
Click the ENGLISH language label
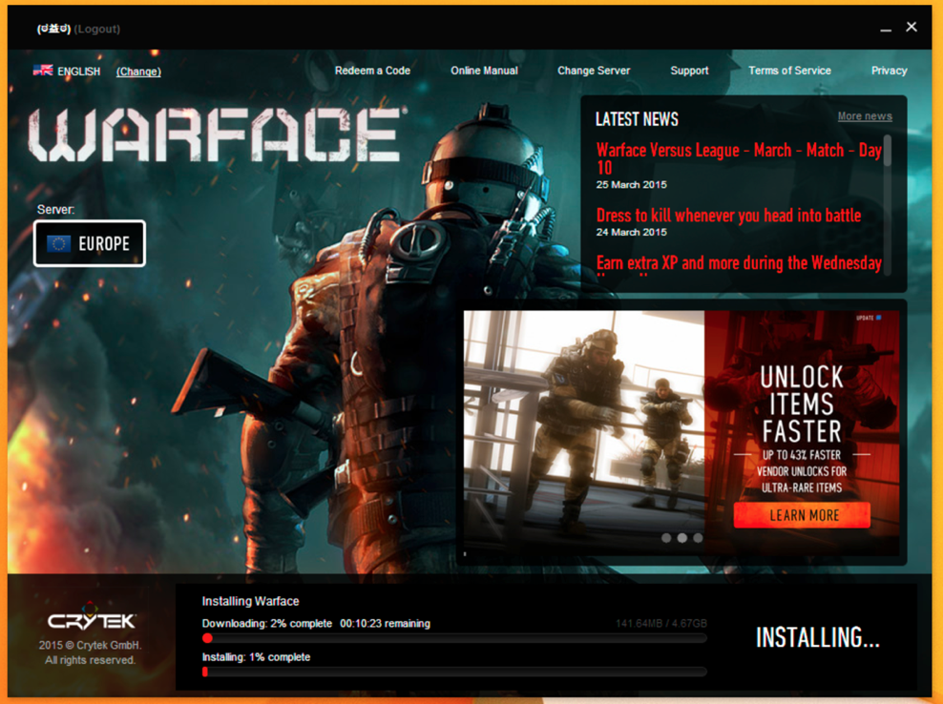click(x=79, y=72)
